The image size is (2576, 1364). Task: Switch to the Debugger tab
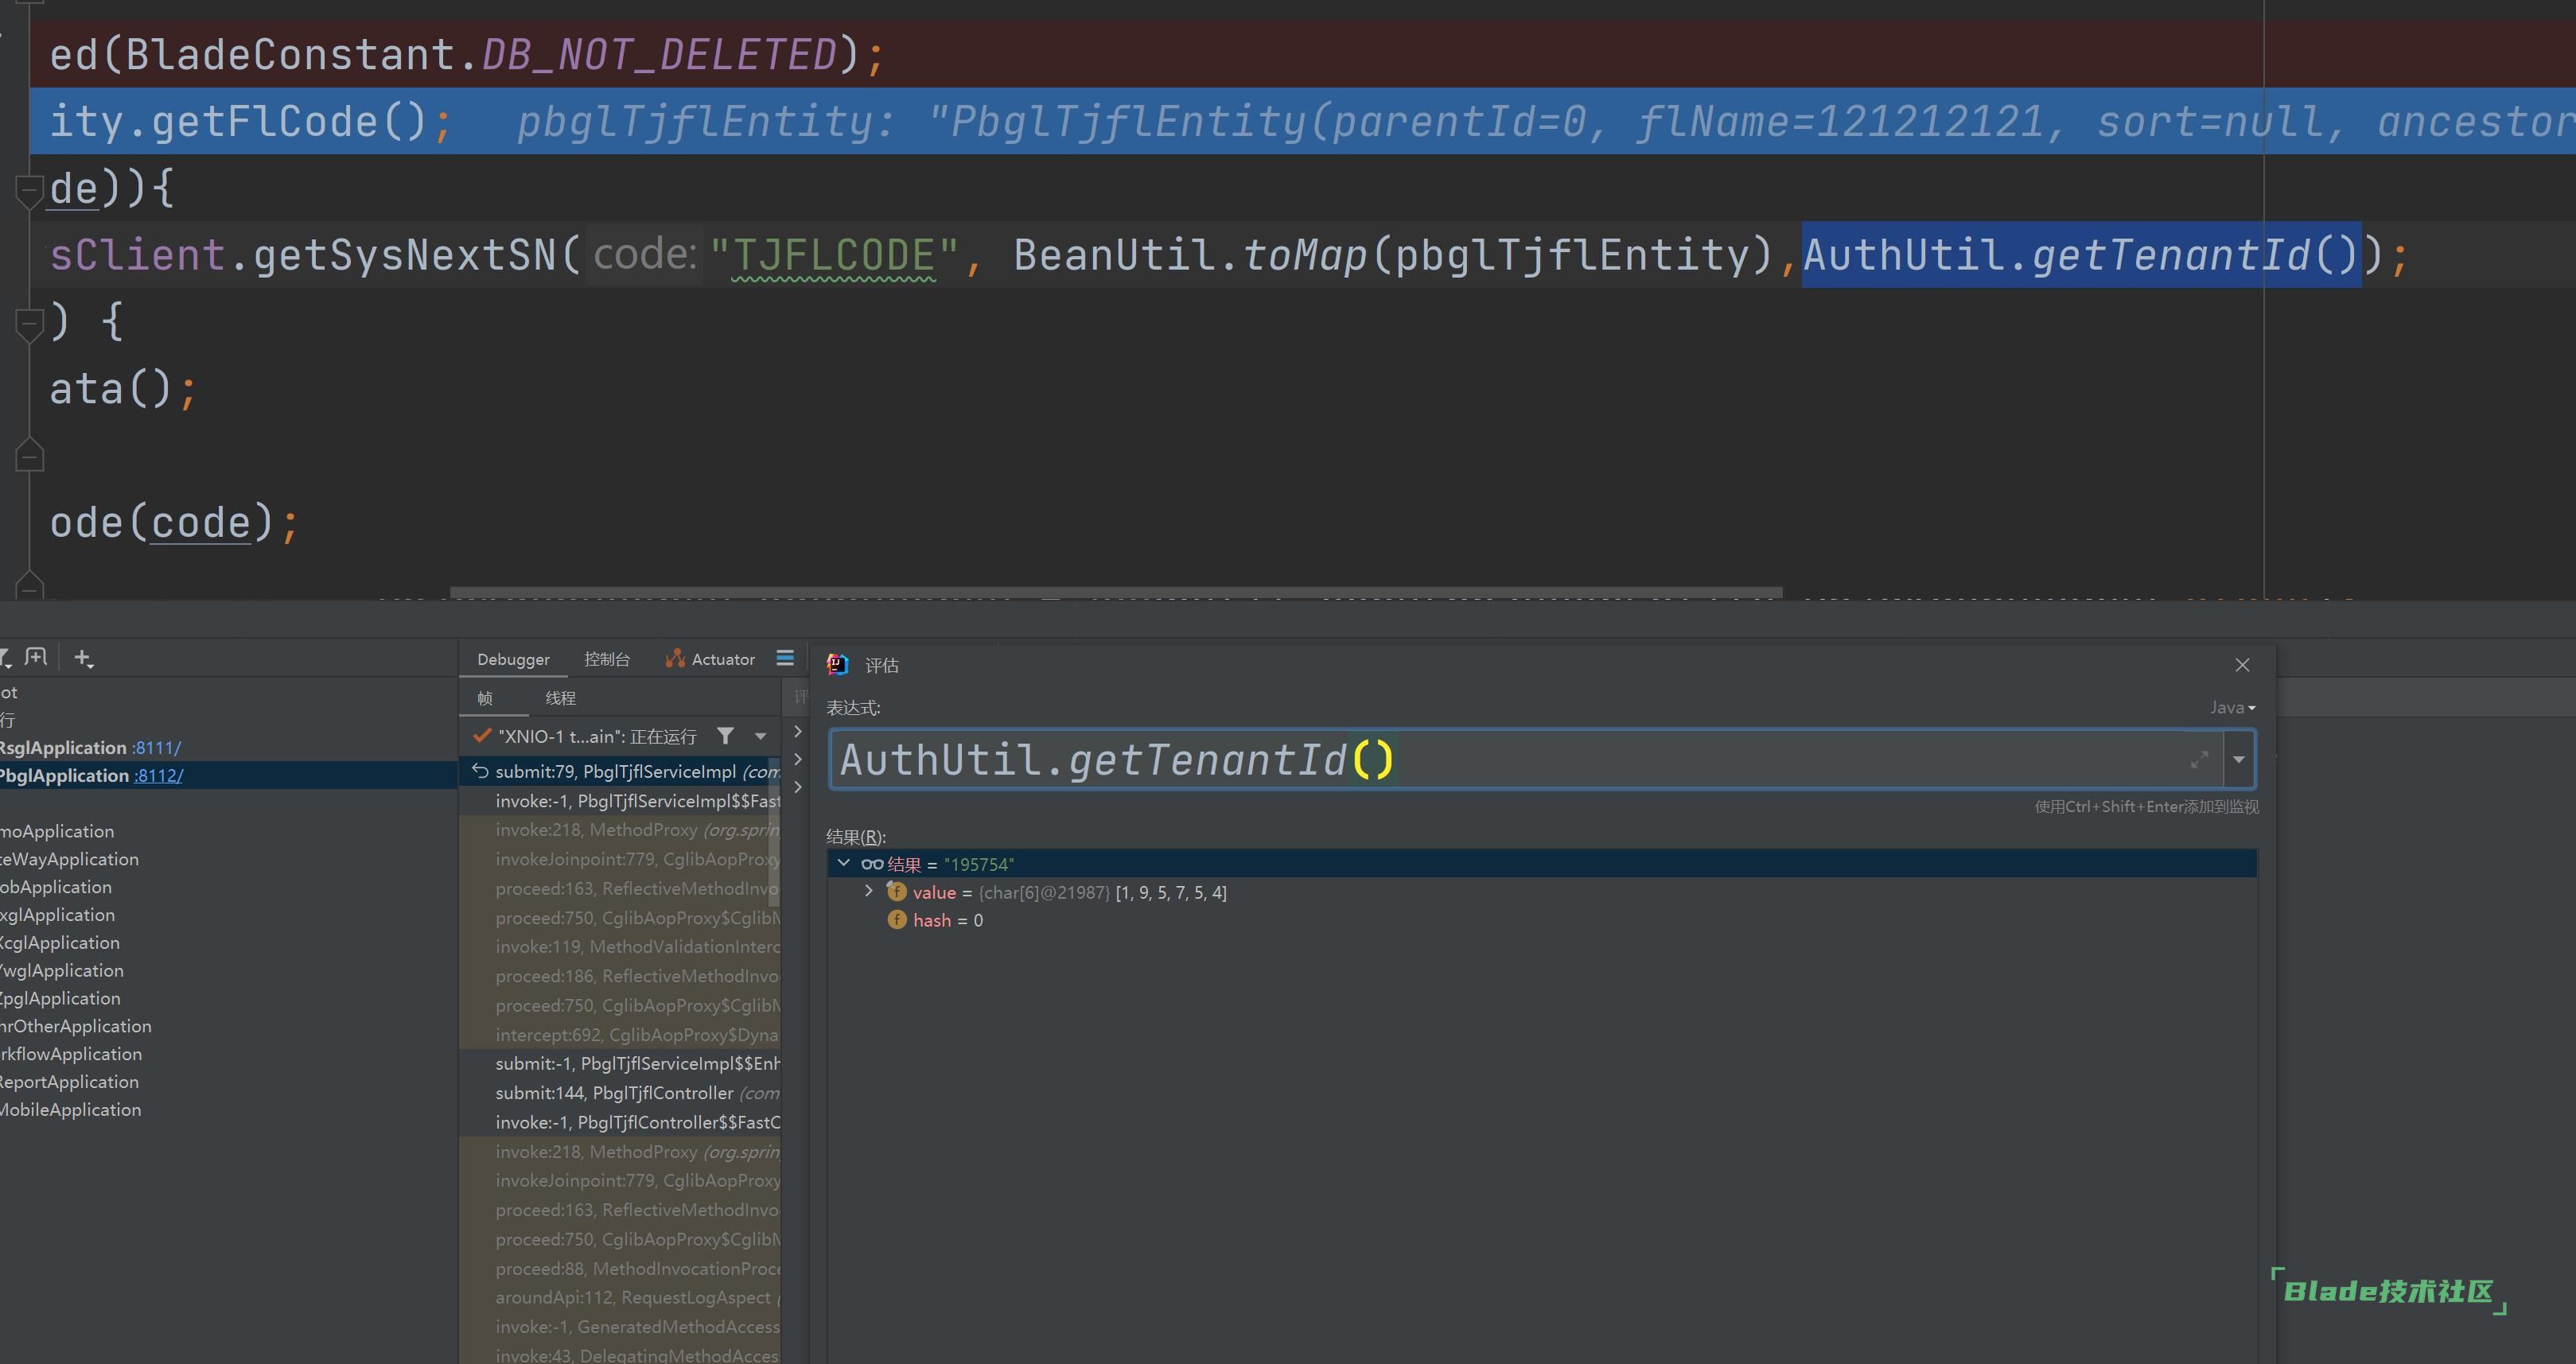tap(513, 659)
